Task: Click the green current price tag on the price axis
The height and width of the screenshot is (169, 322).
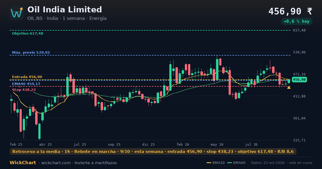Action: click(299, 80)
